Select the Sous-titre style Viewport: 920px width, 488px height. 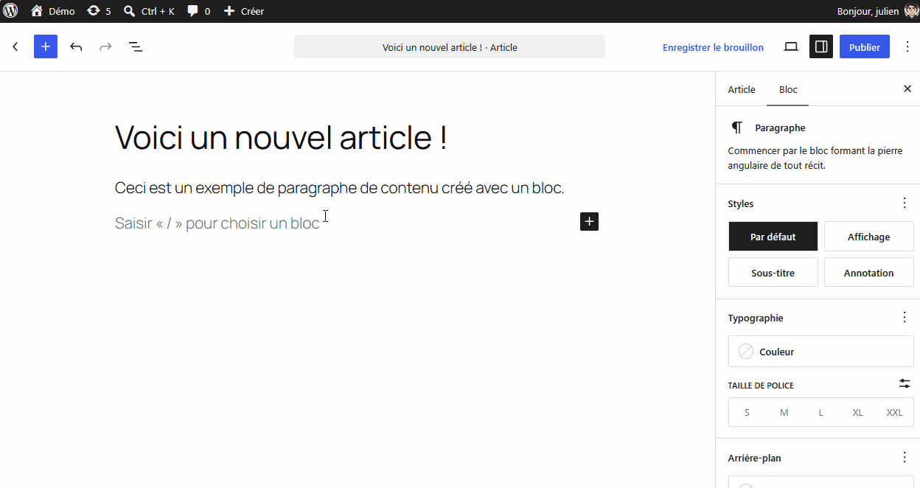(773, 273)
